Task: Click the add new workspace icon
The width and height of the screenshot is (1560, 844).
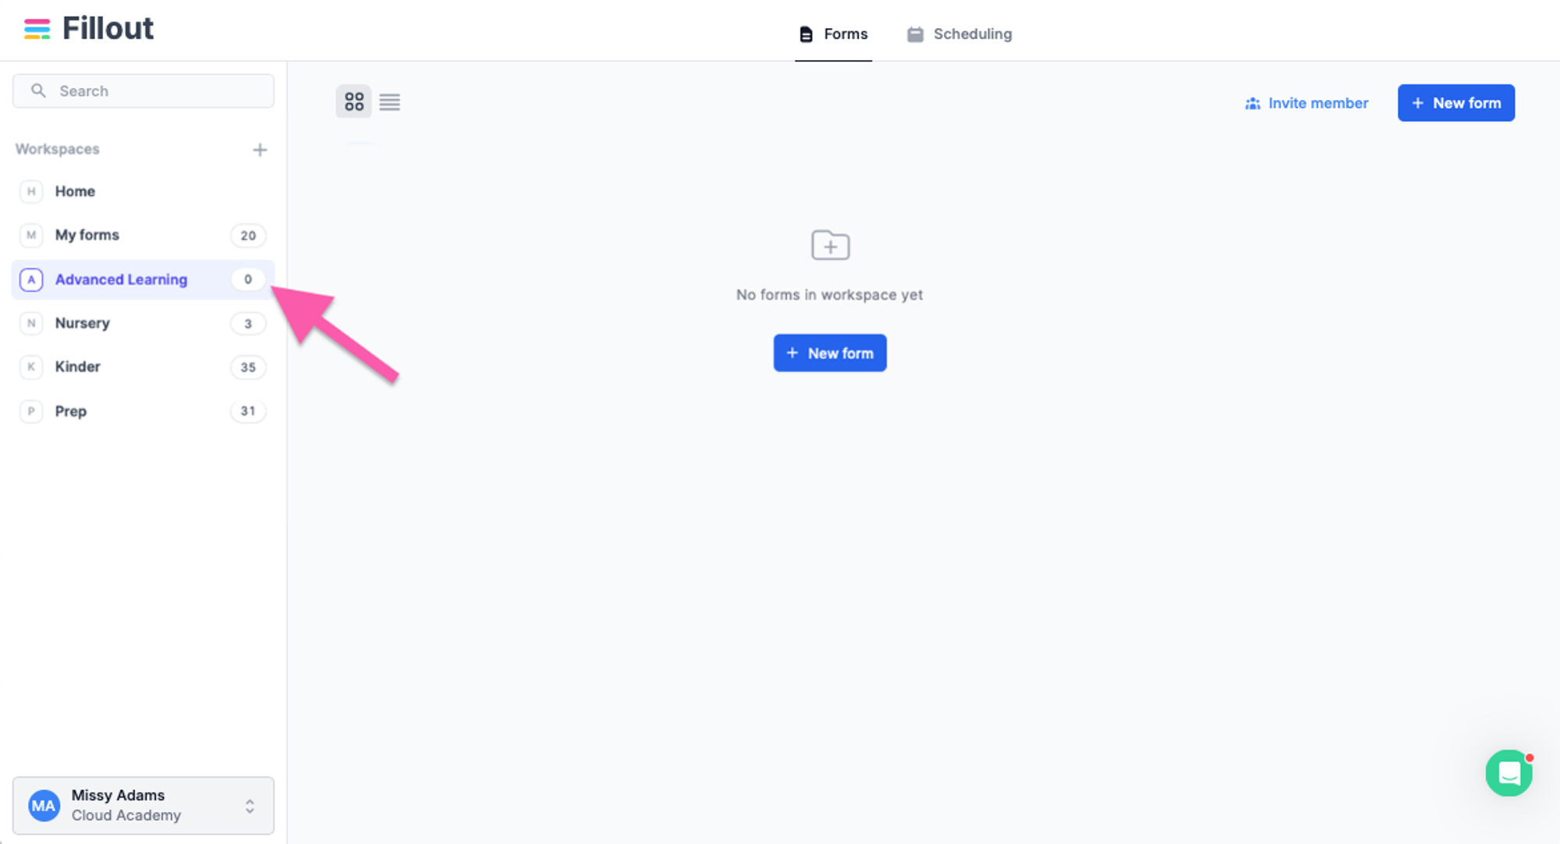Action: coord(261,149)
